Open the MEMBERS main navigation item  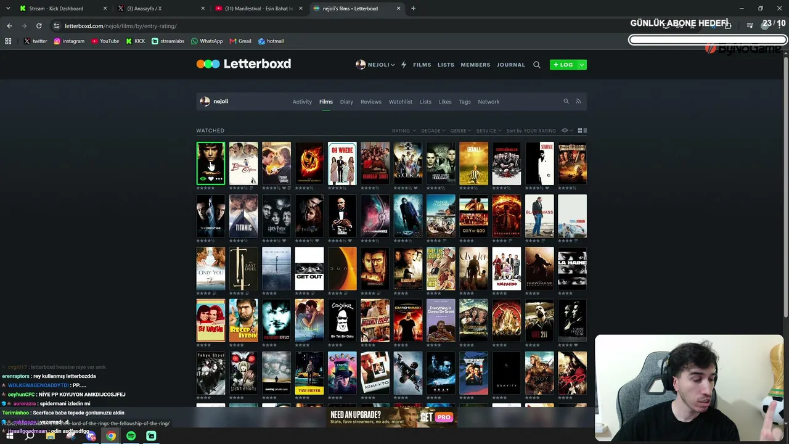pos(475,65)
